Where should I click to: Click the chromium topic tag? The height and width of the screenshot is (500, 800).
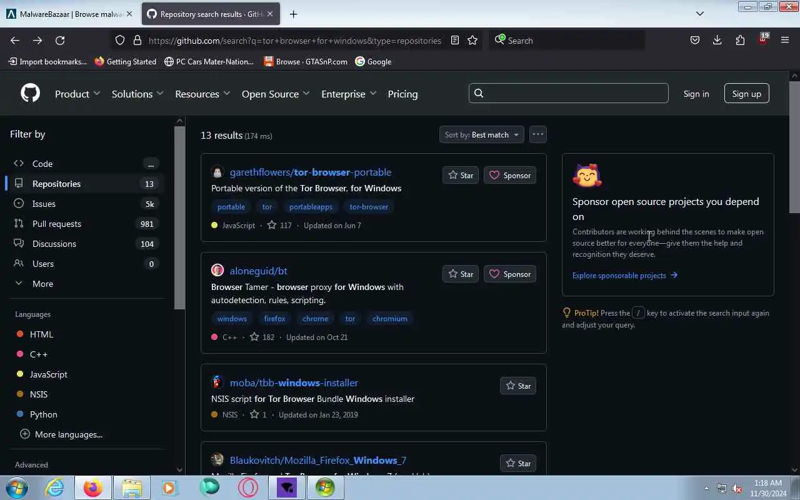coord(390,319)
